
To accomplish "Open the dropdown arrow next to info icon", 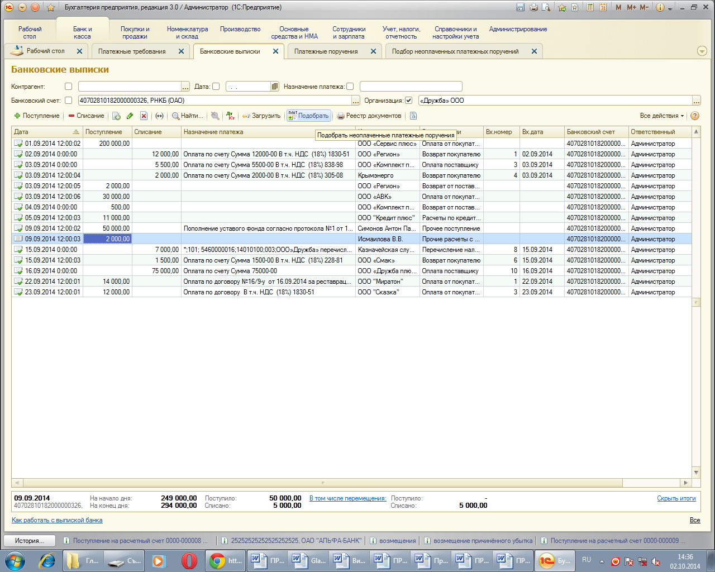I will 670,8.
